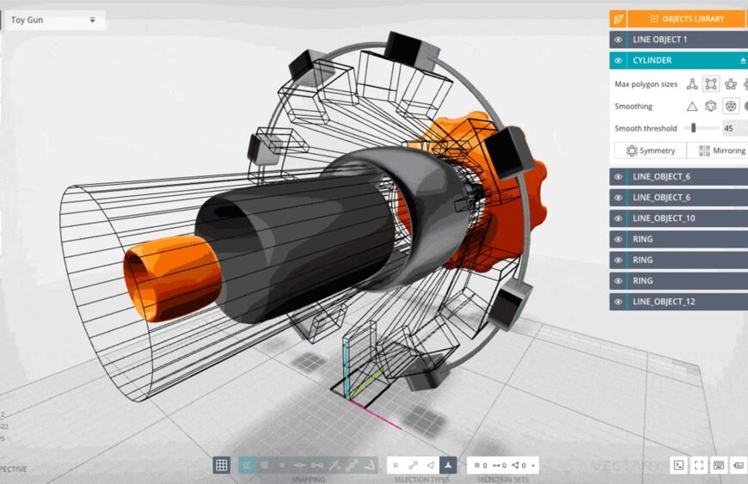Click the orange pen icon beside Objects Library

[x=618, y=19]
